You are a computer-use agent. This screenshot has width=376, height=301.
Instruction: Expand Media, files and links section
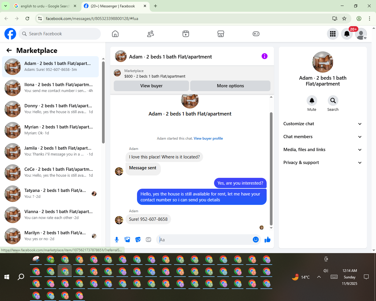(x=322, y=150)
